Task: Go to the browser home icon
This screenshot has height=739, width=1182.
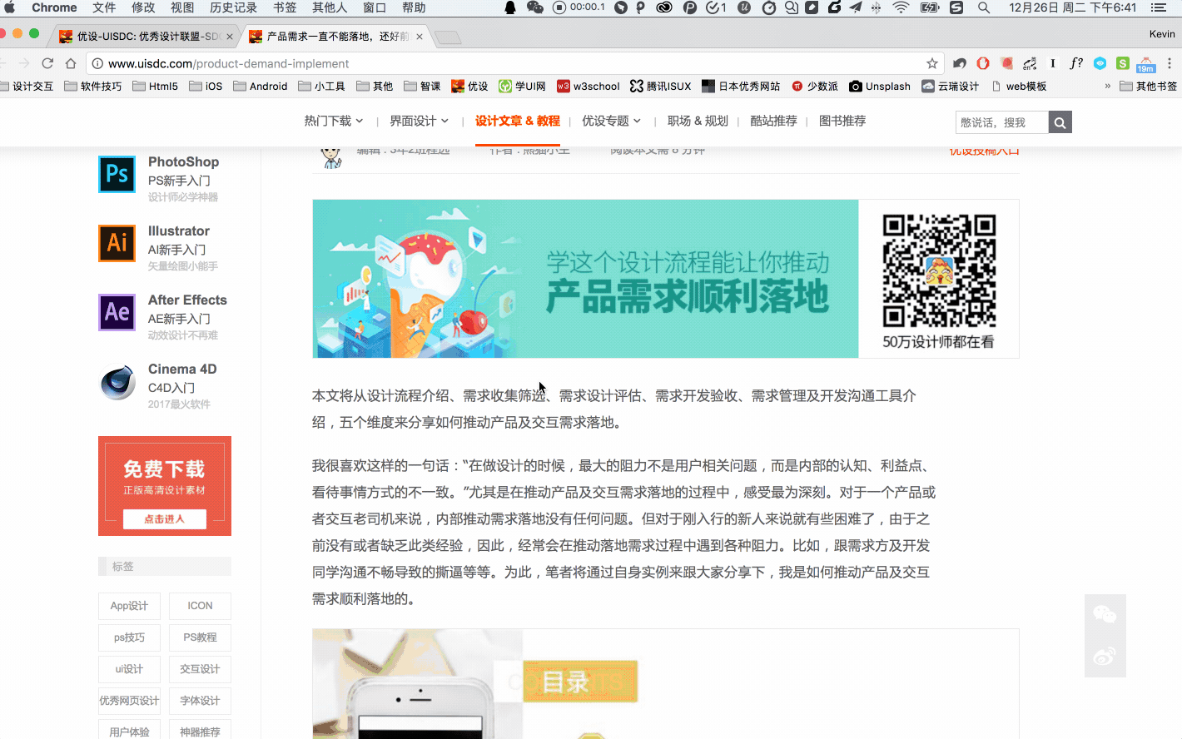Action: 71,63
